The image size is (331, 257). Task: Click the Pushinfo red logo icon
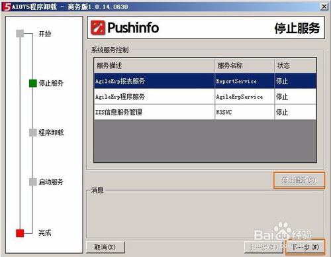98,28
